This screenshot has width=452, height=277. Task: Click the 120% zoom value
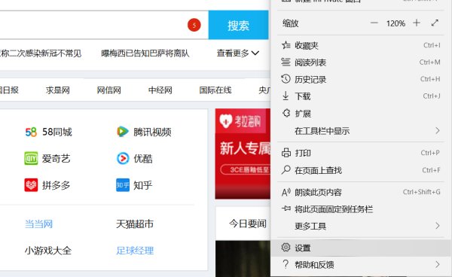click(x=395, y=23)
